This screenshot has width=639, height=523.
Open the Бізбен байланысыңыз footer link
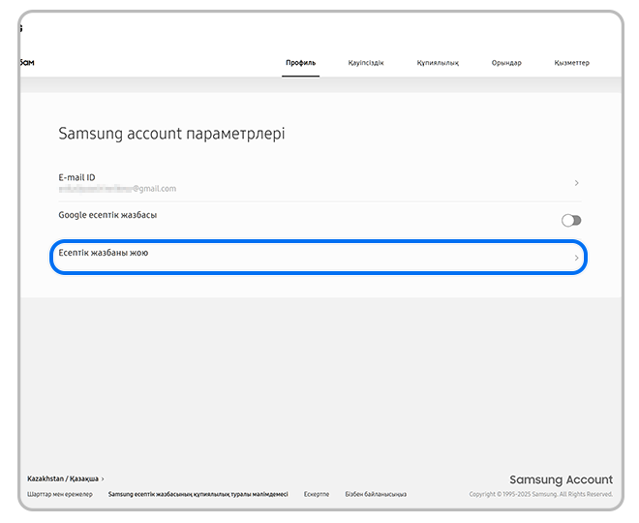coord(376,494)
